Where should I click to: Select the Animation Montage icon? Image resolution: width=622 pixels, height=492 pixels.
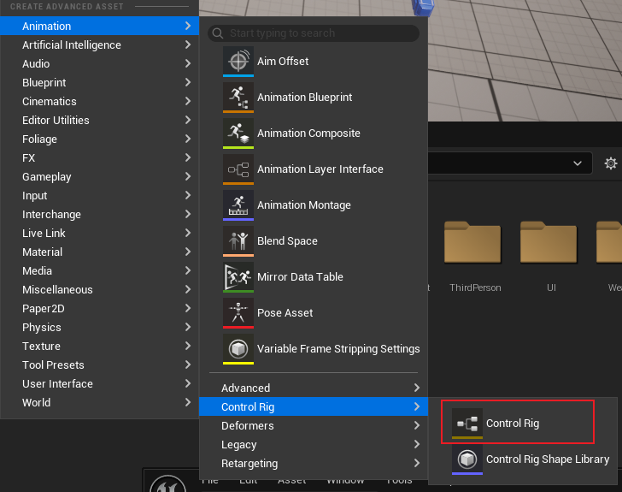[238, 205]
